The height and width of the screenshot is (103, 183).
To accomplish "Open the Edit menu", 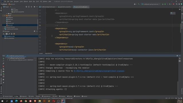I will click(8, 1).
